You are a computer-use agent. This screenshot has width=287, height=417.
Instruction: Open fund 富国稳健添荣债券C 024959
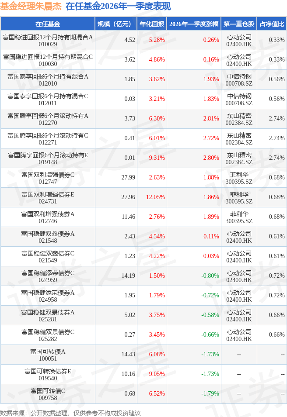[x=48, y=276]
